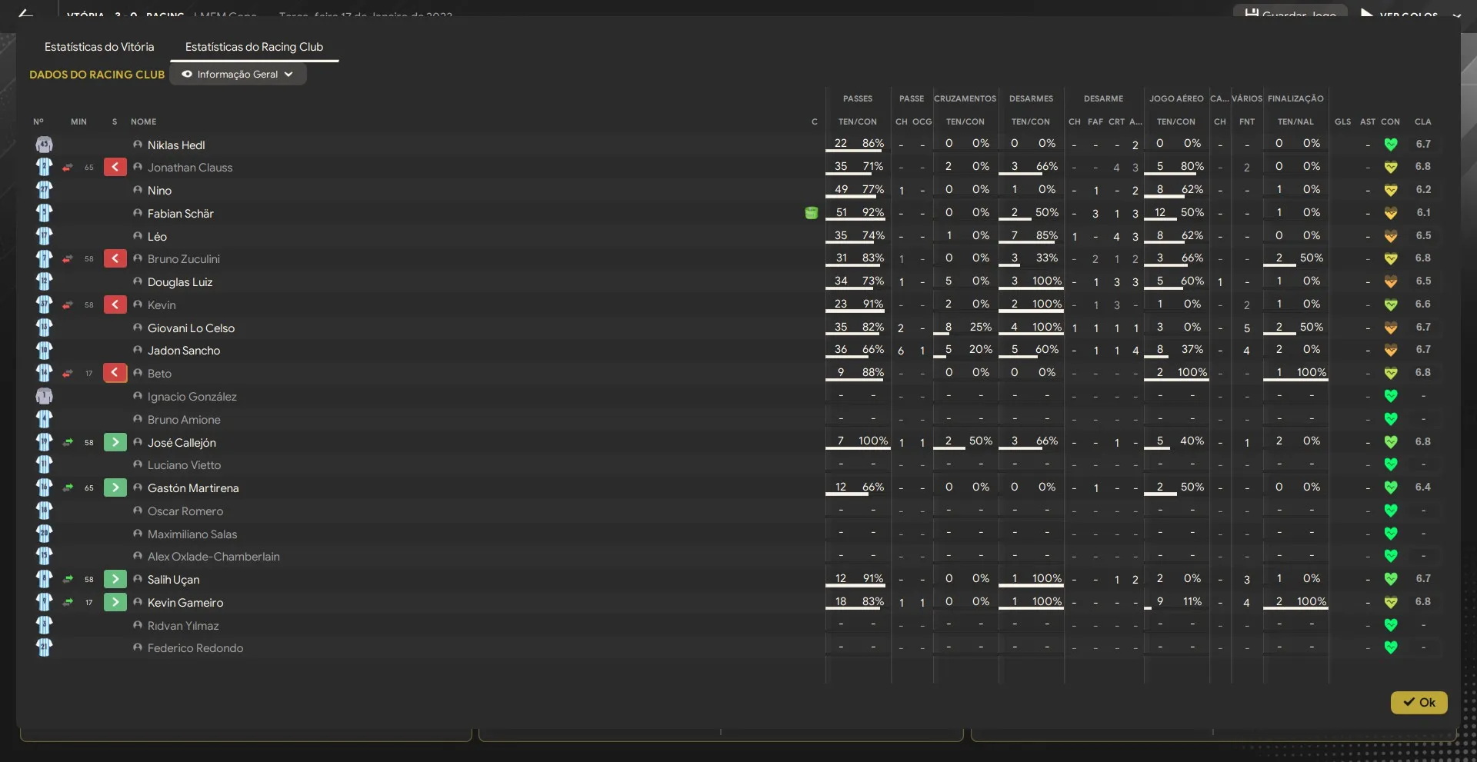
Task: Click the person icon beside Nino
Action: click(x=138, y=190)
